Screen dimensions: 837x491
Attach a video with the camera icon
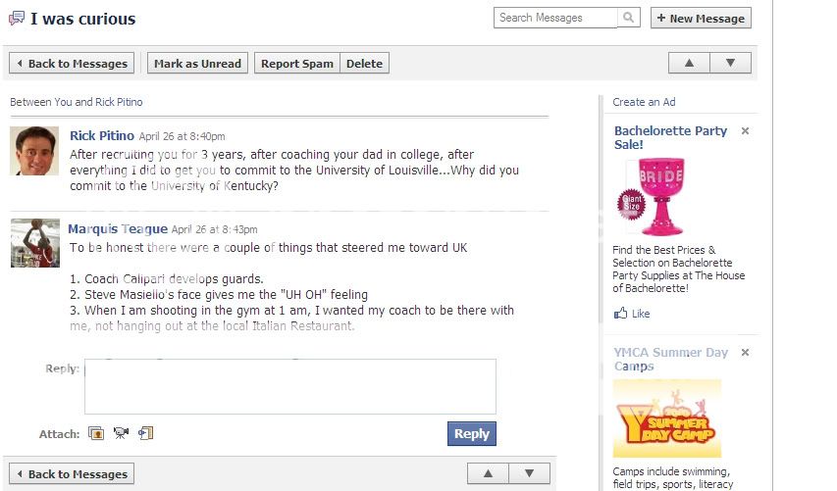(121, 433)
